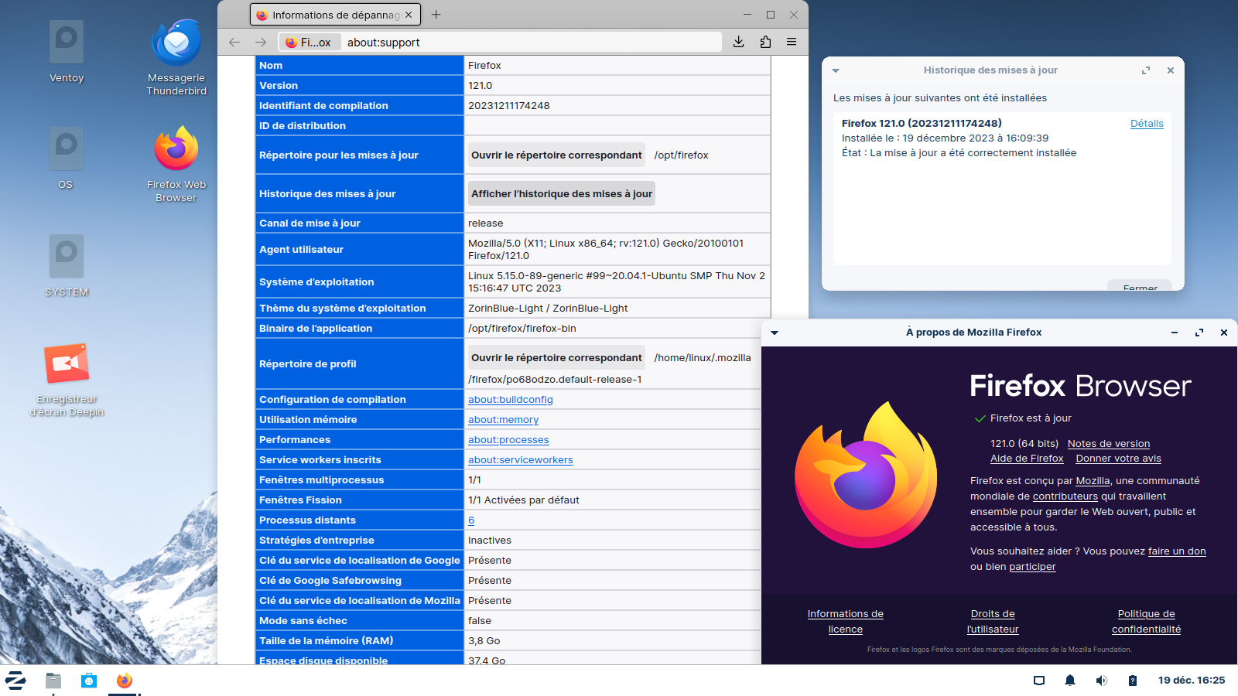Select the Firefox taskbar icon

click(x=125, y=681)
